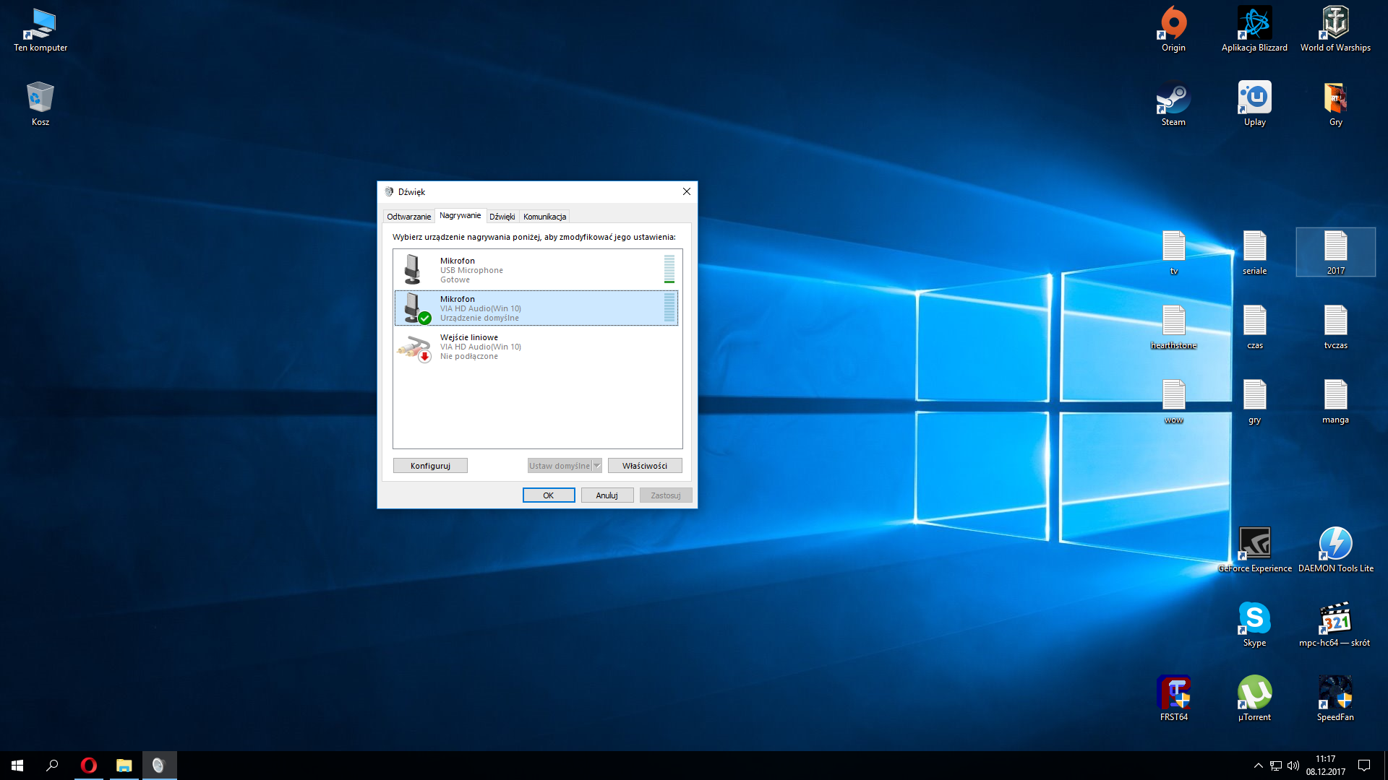The height and width of the screenshot is (780, 1388).
Task: Launch DAEMON Tools Lite icon
Action: [x=1335, y=544]
